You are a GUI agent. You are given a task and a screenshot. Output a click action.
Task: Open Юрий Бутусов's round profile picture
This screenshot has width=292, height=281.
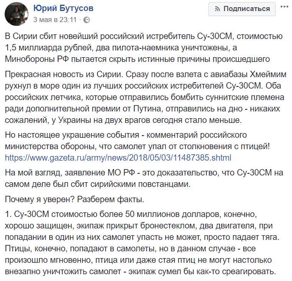click(x=17, y=14)
